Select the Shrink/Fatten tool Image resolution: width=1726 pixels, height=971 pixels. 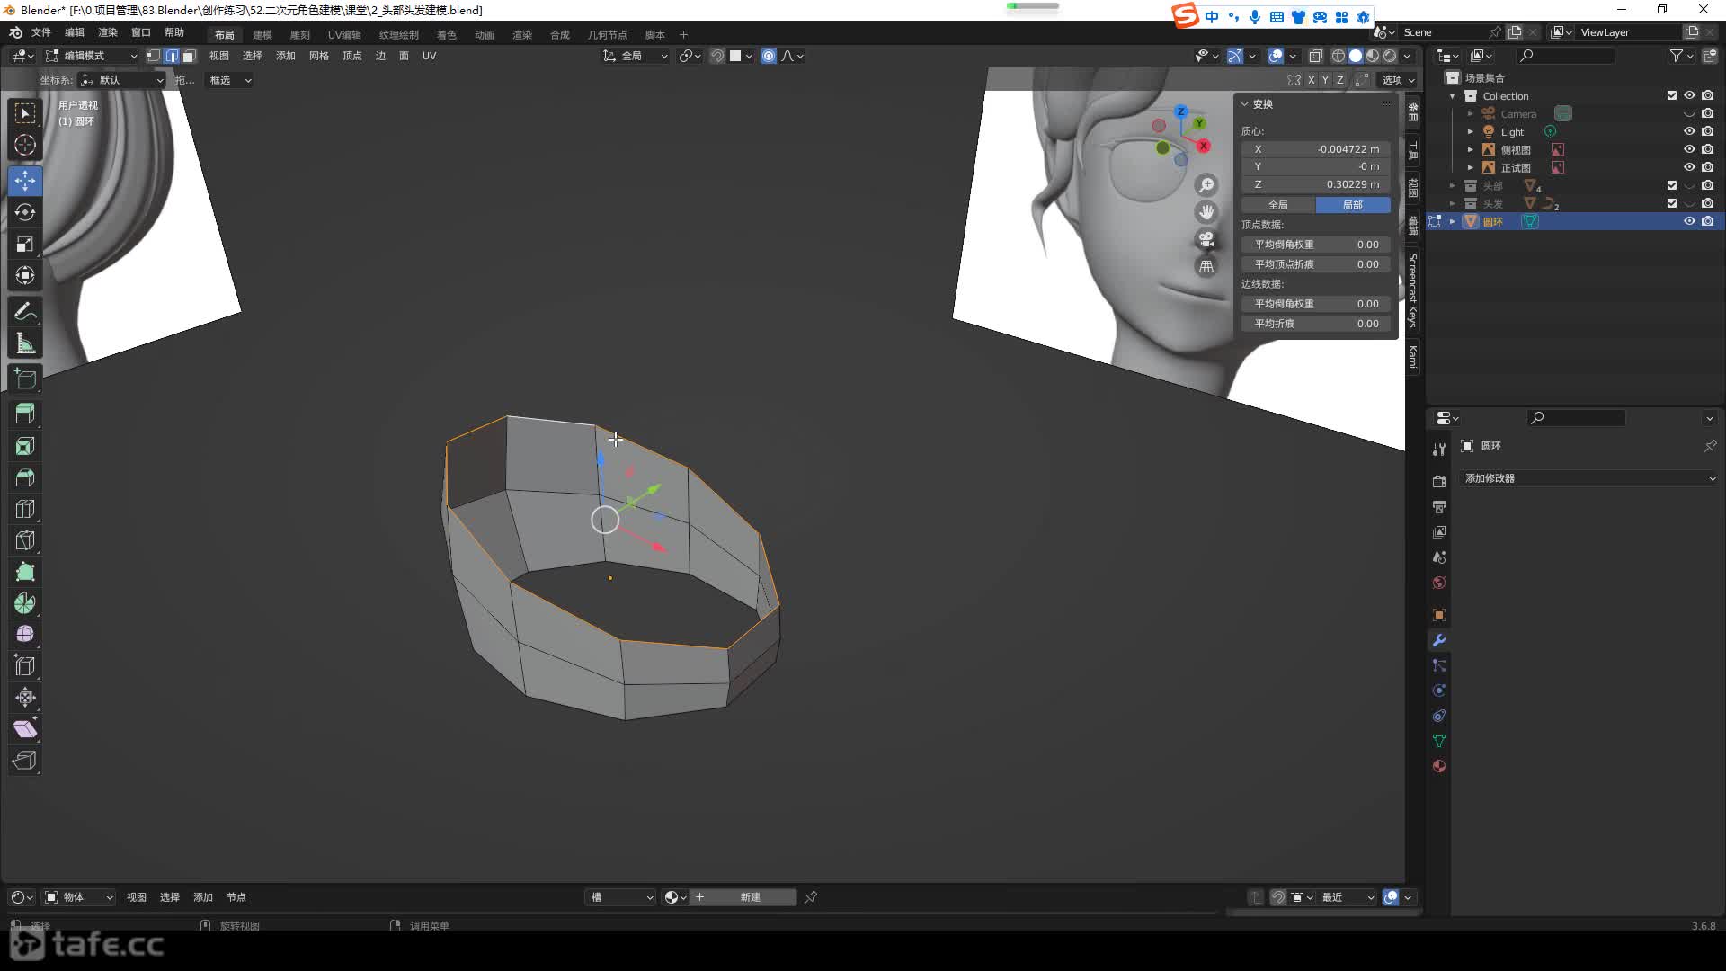[x=25, y=698]
